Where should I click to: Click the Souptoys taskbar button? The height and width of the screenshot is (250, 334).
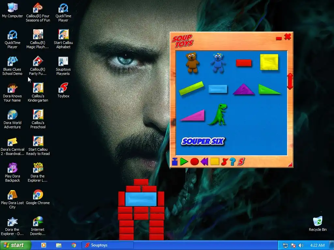pos(108,245)
